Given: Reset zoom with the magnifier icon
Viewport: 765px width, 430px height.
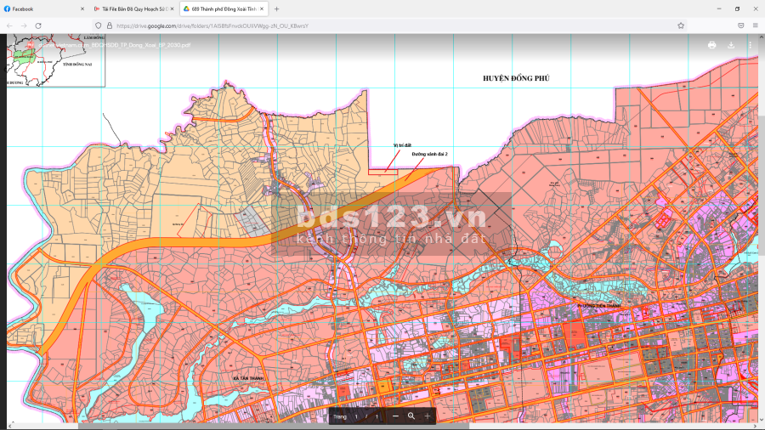Looking at the screenshot, I should click(x=411, y=416).
